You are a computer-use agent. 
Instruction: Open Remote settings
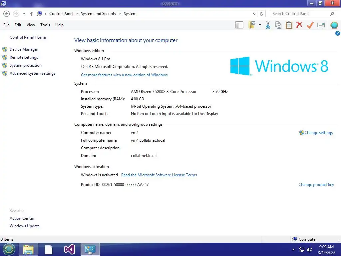pyautogui.click(x=24, y=57)
